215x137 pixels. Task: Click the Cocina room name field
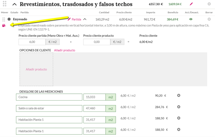[x=49, y=97]
